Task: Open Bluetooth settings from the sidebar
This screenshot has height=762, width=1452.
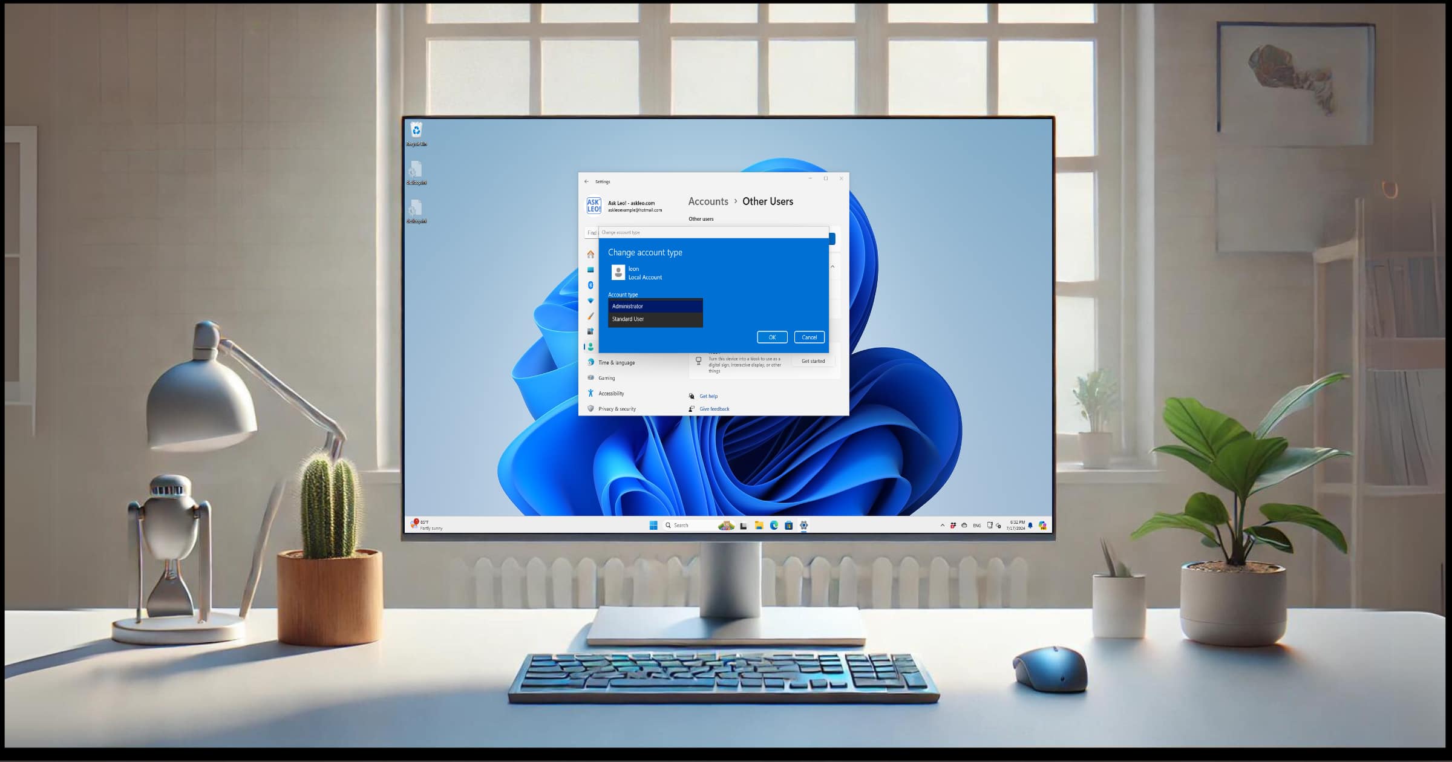Action: coord(591,284)
